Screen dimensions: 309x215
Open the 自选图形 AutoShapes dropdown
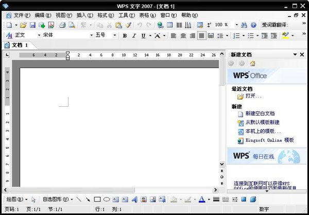click(x=58, y=200)
